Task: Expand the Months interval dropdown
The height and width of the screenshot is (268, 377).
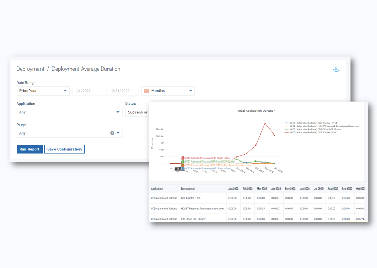Action: [191, 91]
